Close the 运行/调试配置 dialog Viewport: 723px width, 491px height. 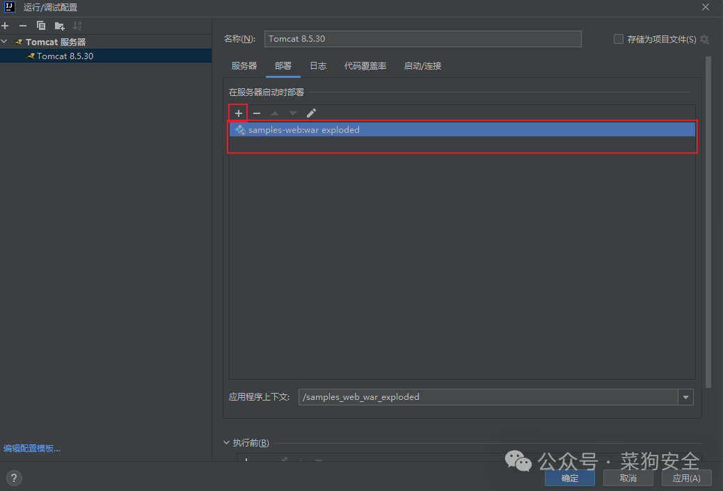click(x=706, y=7)
